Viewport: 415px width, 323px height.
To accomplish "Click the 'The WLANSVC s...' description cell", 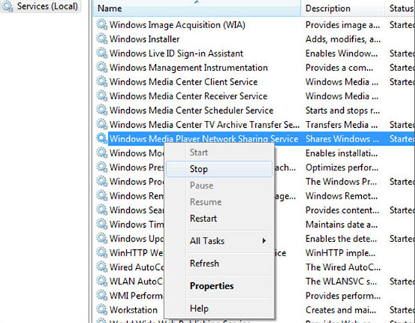I will click(342, 282).
